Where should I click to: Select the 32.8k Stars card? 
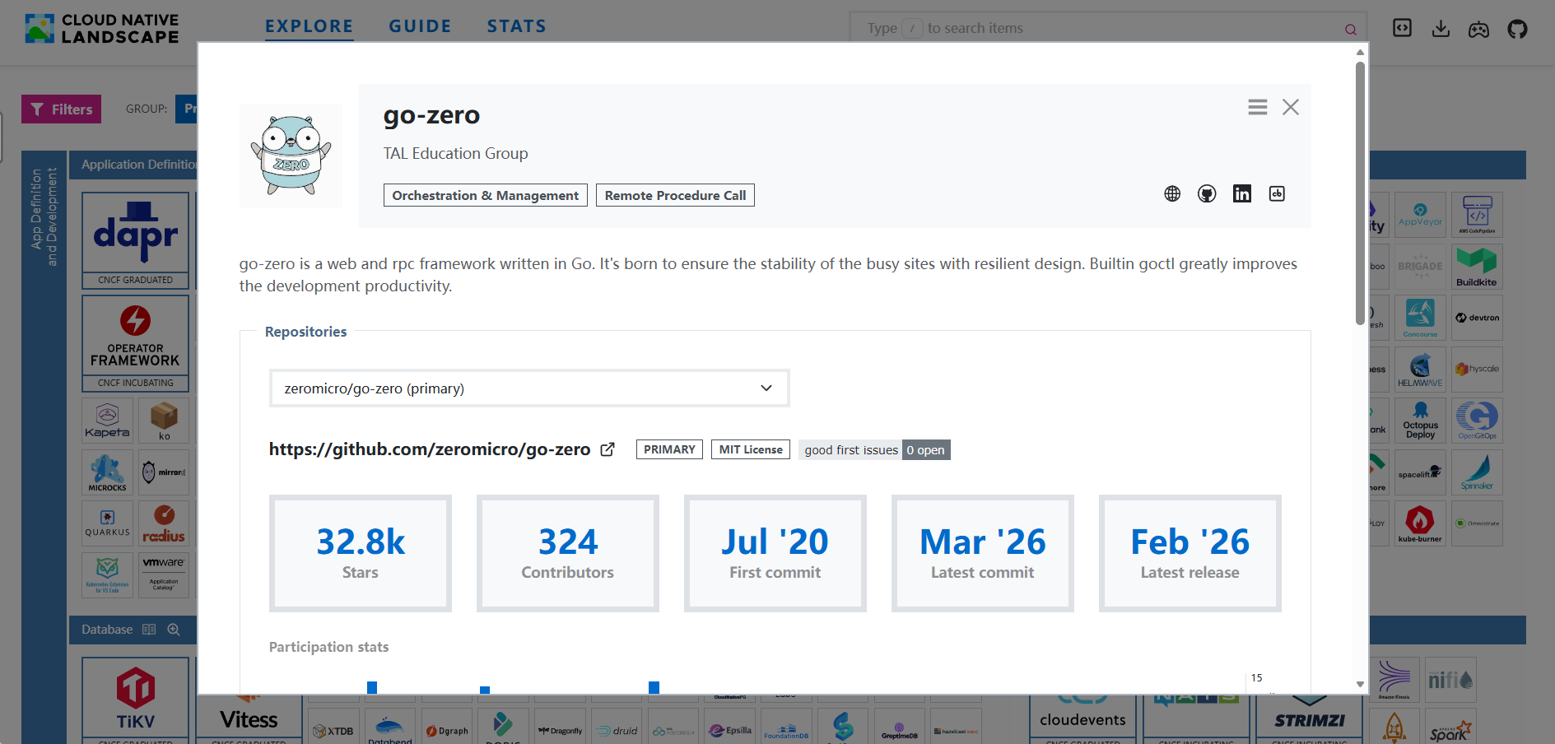[361, 553]
